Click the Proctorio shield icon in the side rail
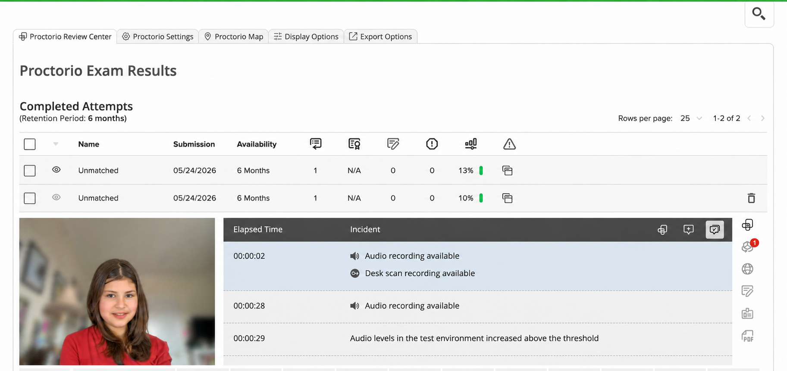The width and height of the screenshot is (787, 371). [x=747, y=225]
